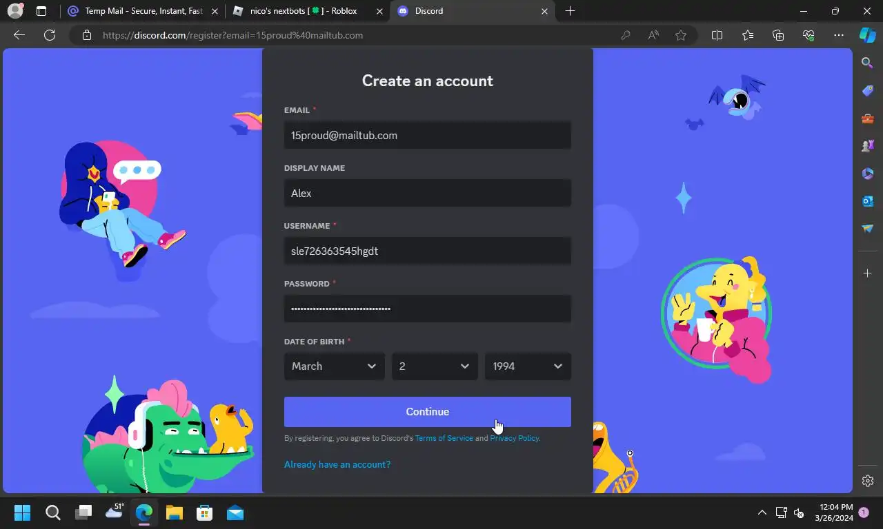Click the Display Name field with Alex
Screen dimensions: 883x529
(428, 194)
